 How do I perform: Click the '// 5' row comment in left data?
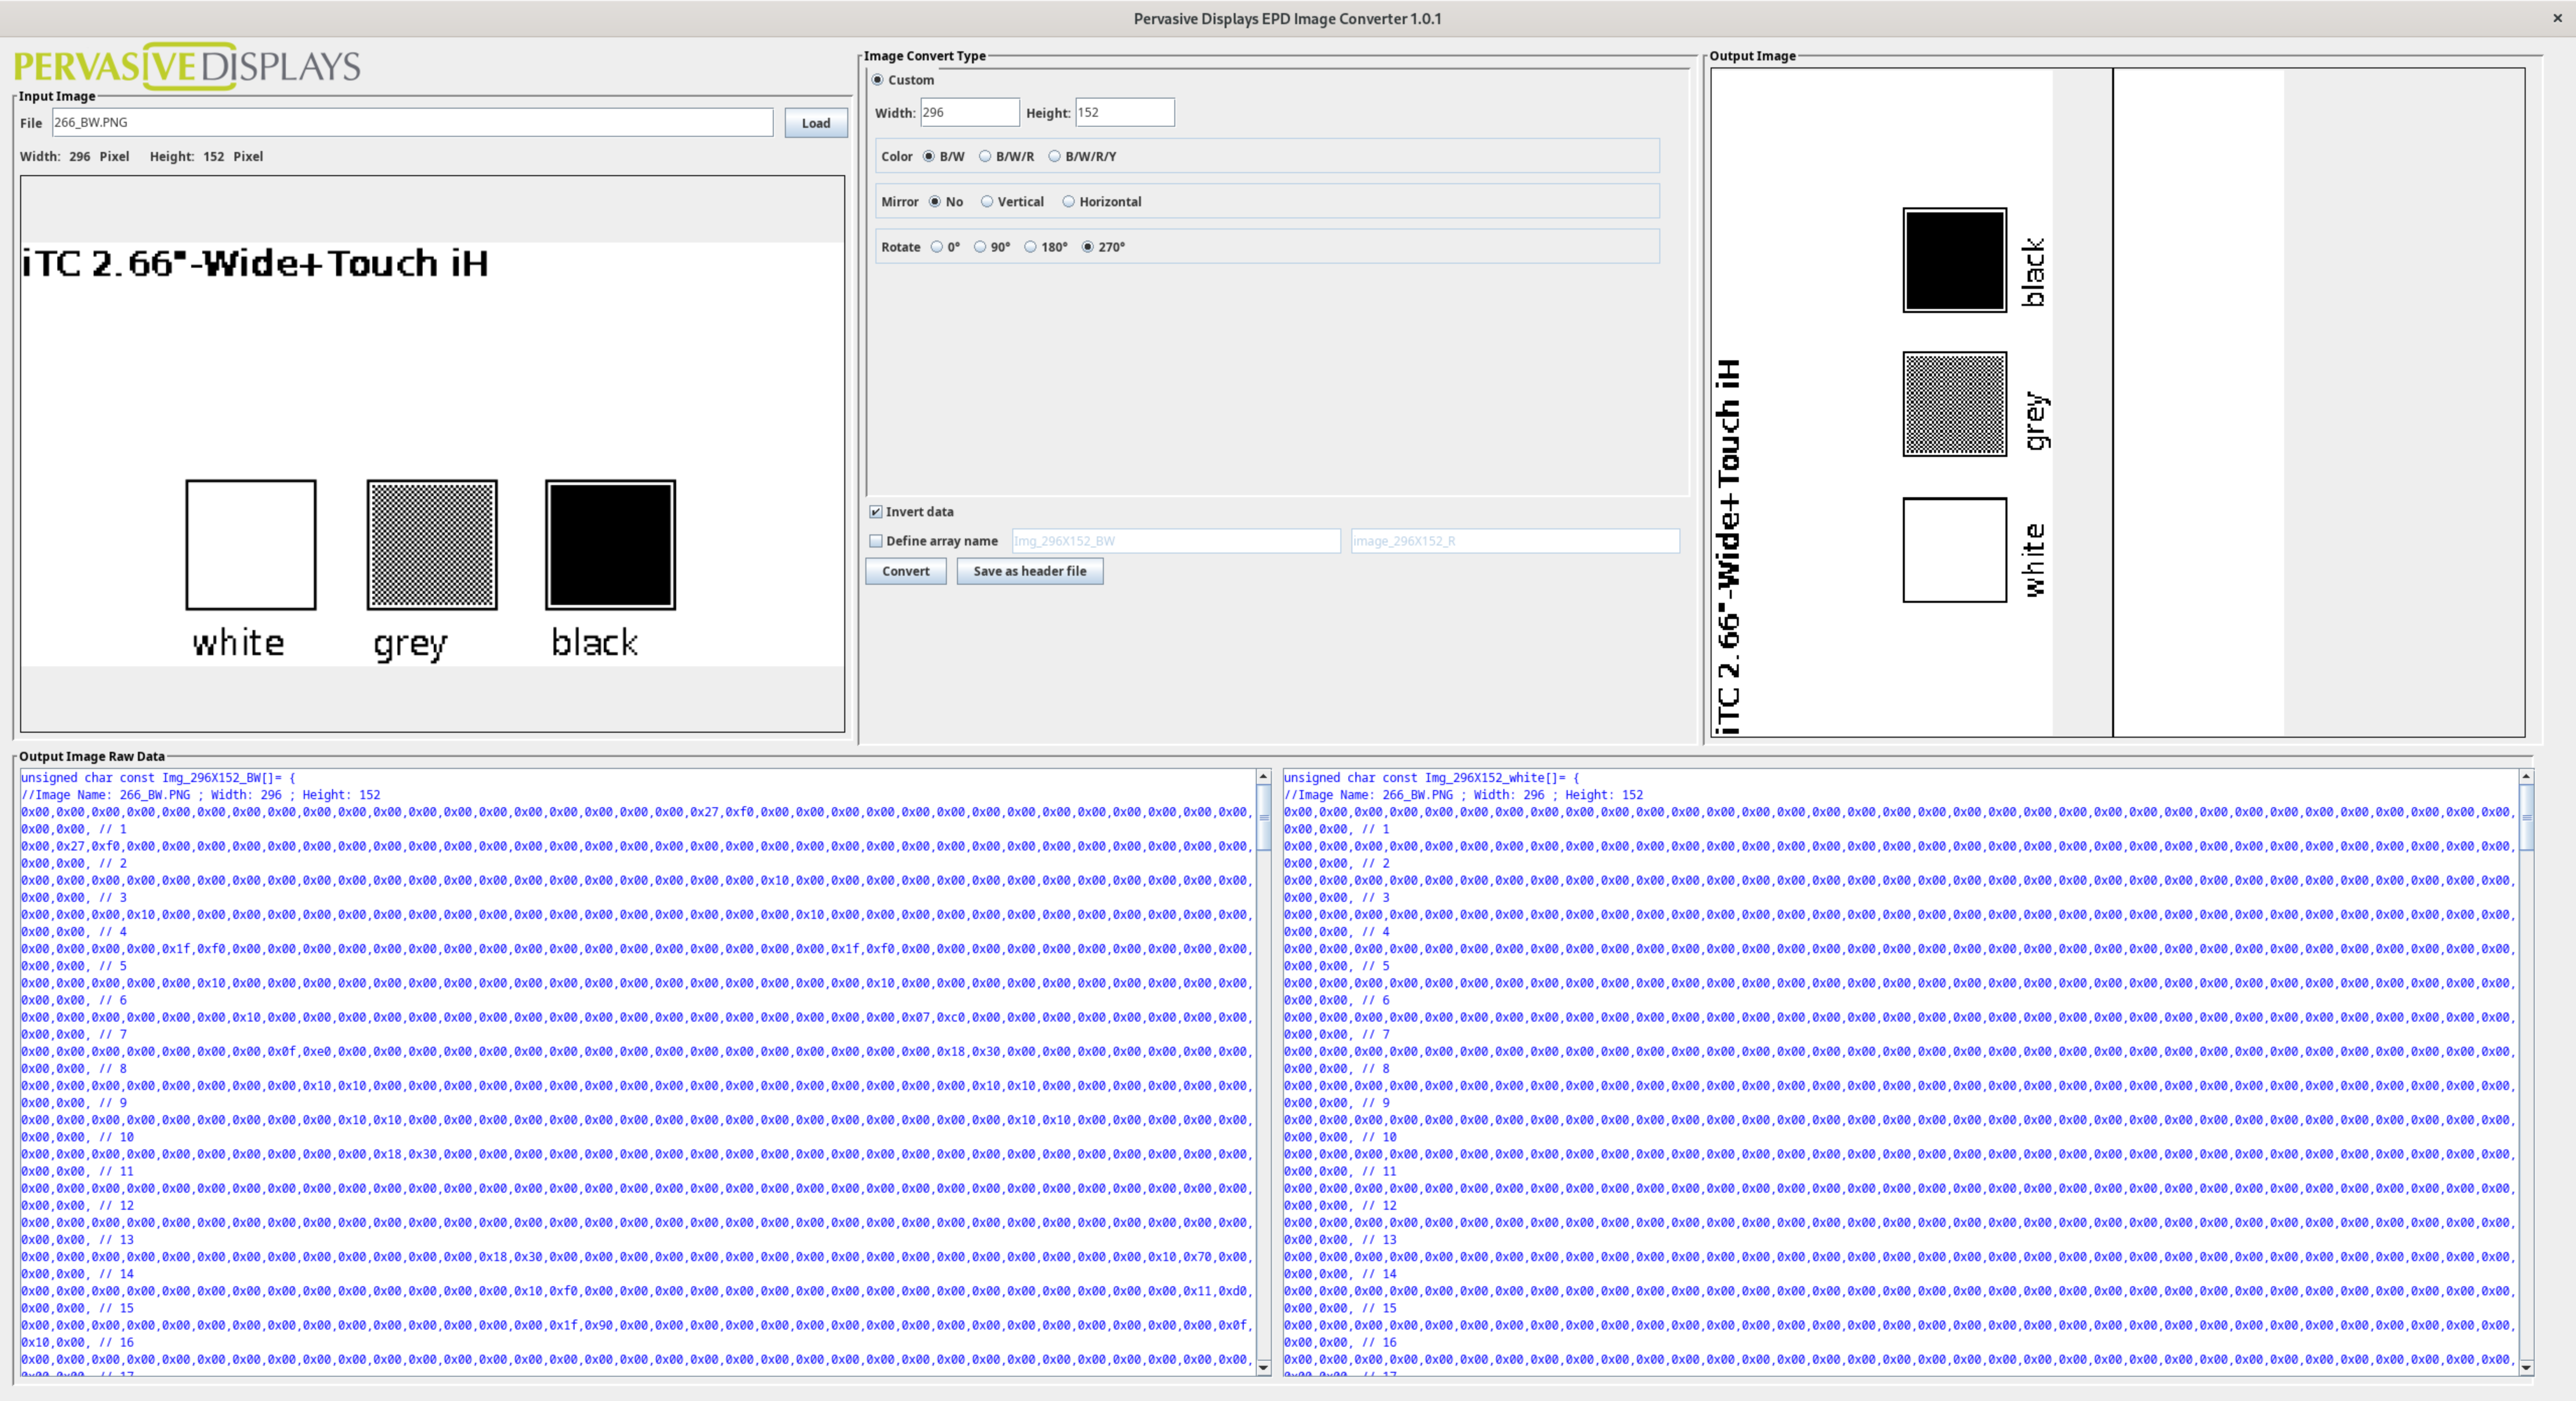[x=113, y=966]
